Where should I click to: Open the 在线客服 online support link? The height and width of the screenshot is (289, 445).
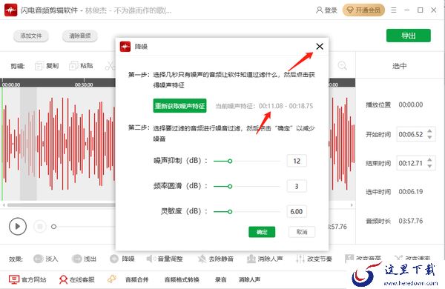click(x=77, y=279)
